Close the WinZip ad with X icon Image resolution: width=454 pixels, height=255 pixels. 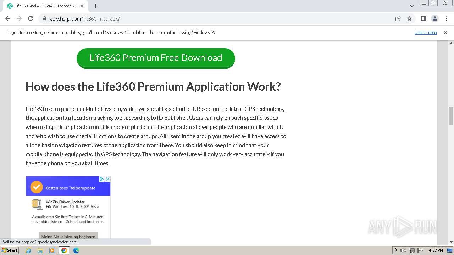pyautogui.click(x=107, y=179)
